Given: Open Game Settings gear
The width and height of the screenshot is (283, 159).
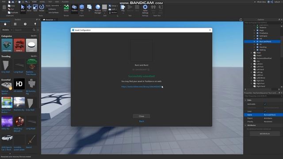Looking at the screenshot, I should 145,9.
